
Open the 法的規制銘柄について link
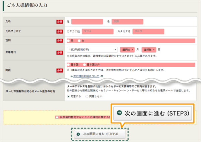point(86,76)
